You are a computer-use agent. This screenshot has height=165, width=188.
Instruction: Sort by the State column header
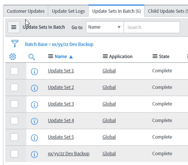coord(164,57)
